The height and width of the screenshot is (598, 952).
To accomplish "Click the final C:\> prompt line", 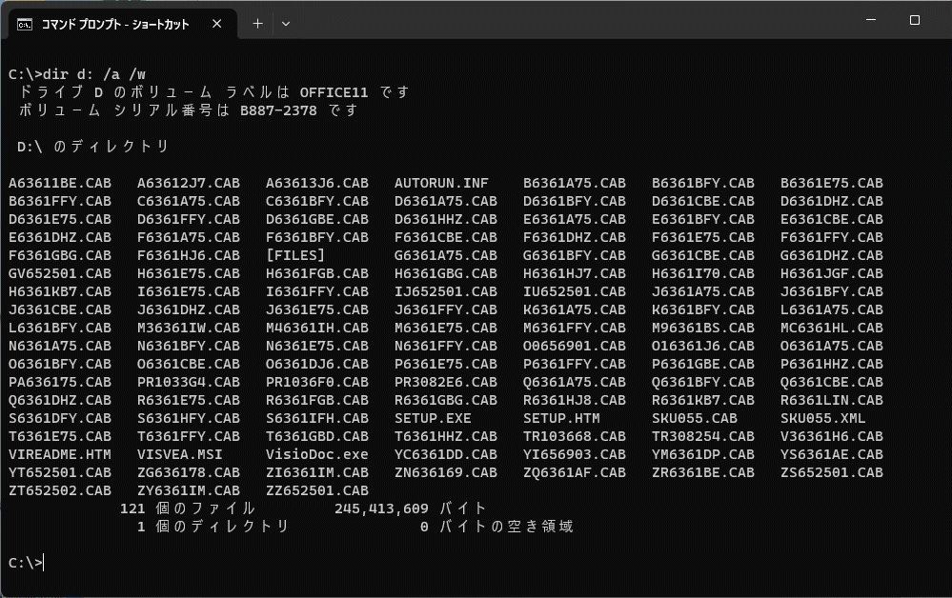I will pos(26,563).
